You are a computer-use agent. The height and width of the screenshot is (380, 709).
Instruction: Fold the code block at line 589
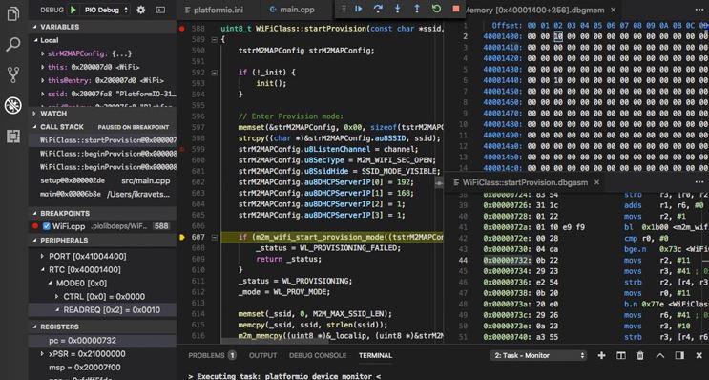click(x=214, y=40)
